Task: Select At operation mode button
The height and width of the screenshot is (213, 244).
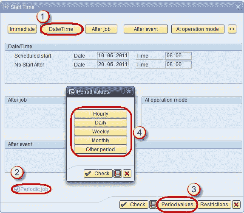Action: pyautogui.click(x=198, y=29)
